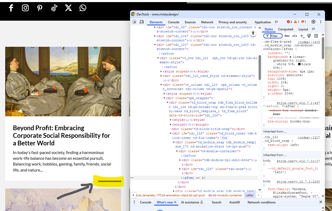Open the Pinterest social icon
This screenshot has height=211, width=332.
40,8
